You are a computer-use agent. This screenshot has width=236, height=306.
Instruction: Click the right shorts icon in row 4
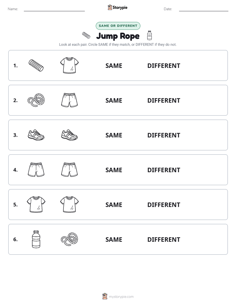click(x=69, y=170)
